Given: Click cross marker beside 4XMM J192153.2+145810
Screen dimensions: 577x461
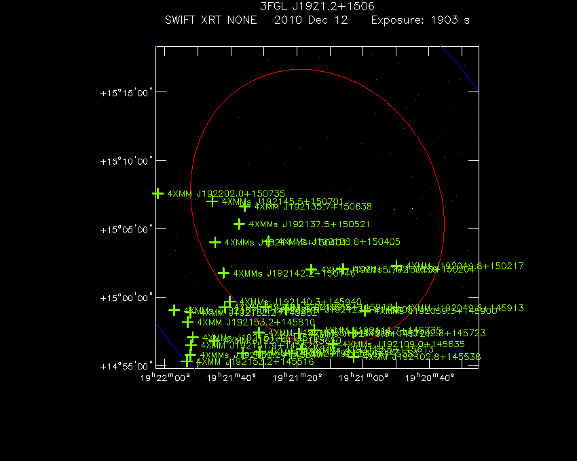Looking at the screenshot, I should (187, 323).
